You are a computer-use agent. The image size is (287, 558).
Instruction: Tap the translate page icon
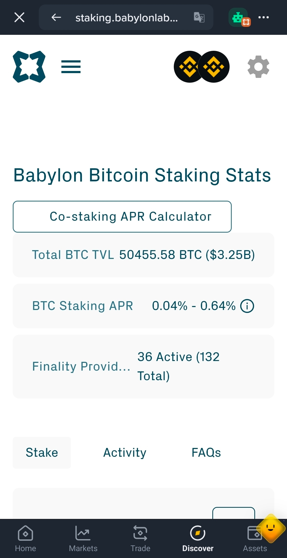199,18
